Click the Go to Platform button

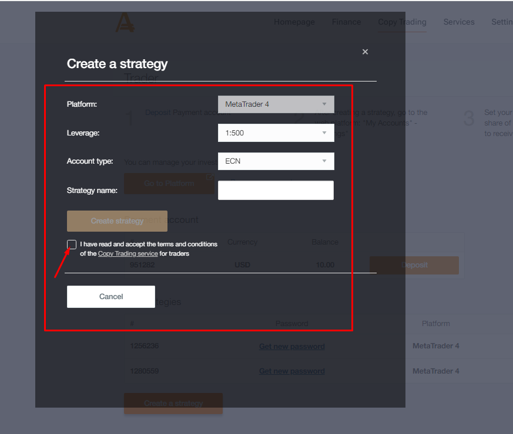[169, 184]
